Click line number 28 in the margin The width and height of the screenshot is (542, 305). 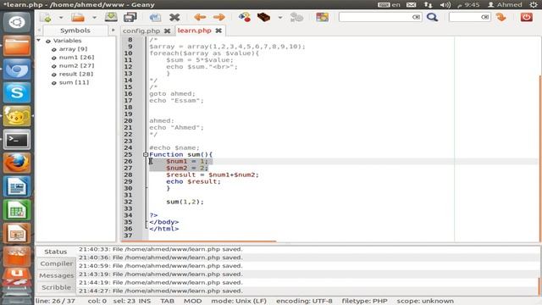pyautogui.click(x=128, y=175)
